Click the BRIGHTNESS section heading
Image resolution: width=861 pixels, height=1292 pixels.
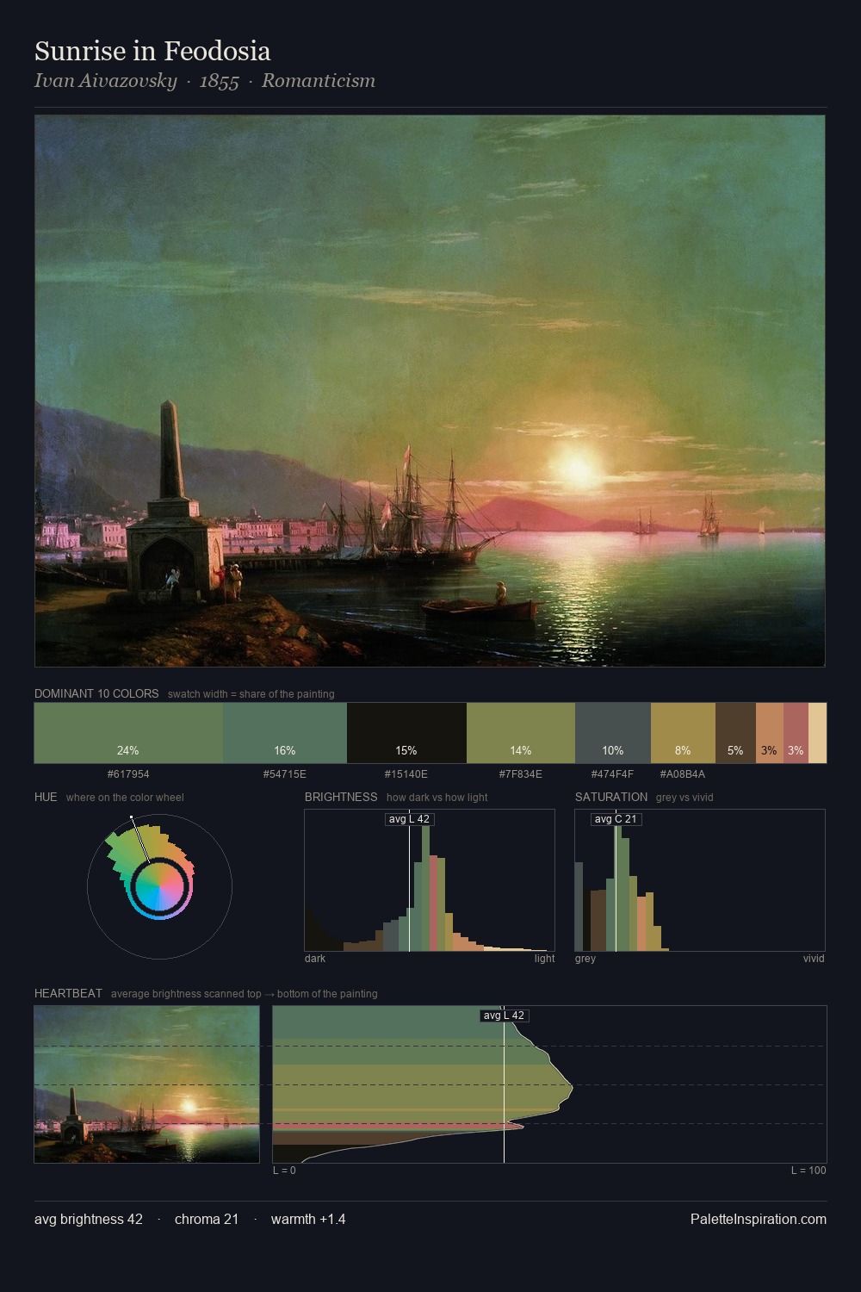coord(341,797)
